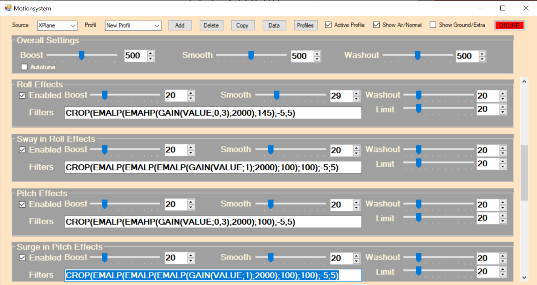This screenshot has height=285, width=537.
Task: Open the Data window
Action: pyautogui.click(x=274, y=25)
